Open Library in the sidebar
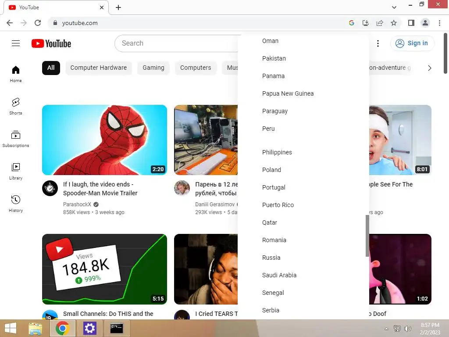 16,172
